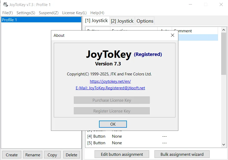This screenshot has width=228, height=160.
Task: Close the About dialog with X
Action: (173, 35)
